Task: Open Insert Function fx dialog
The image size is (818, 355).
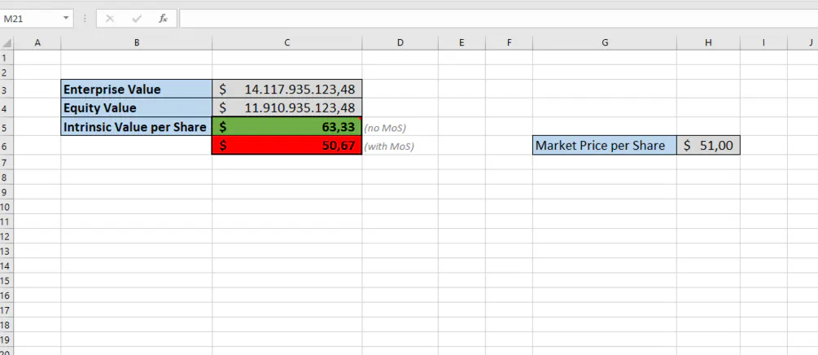Action: (x=164, y=19)
